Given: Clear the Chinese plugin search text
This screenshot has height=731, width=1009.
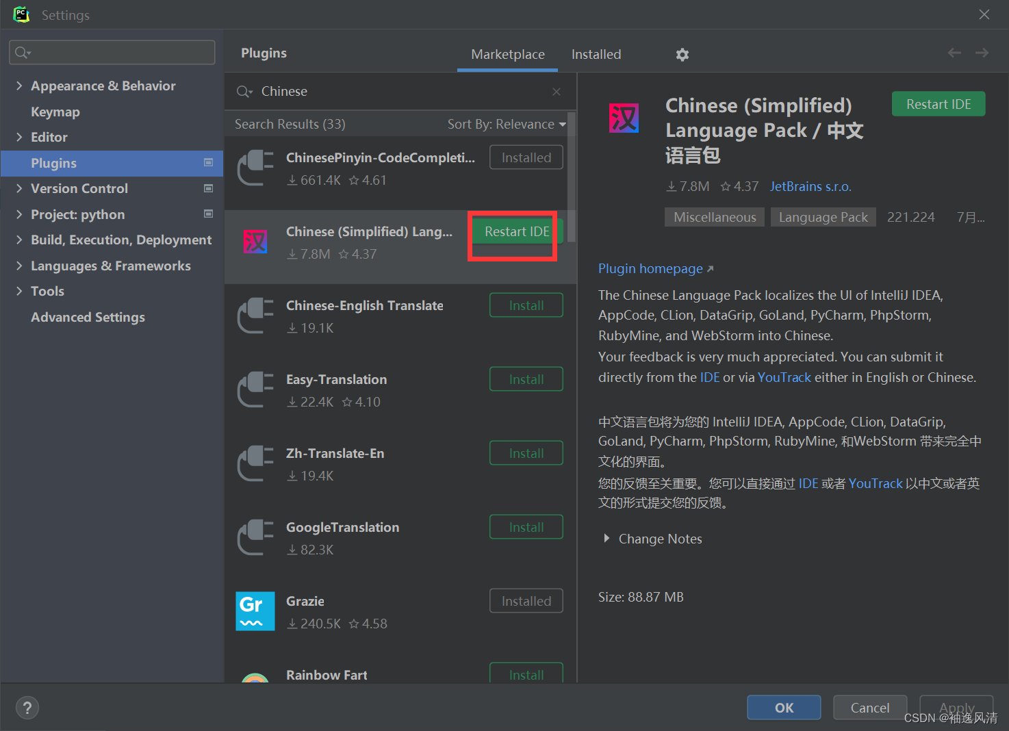Looking at the screenshot, I should 557,92.
